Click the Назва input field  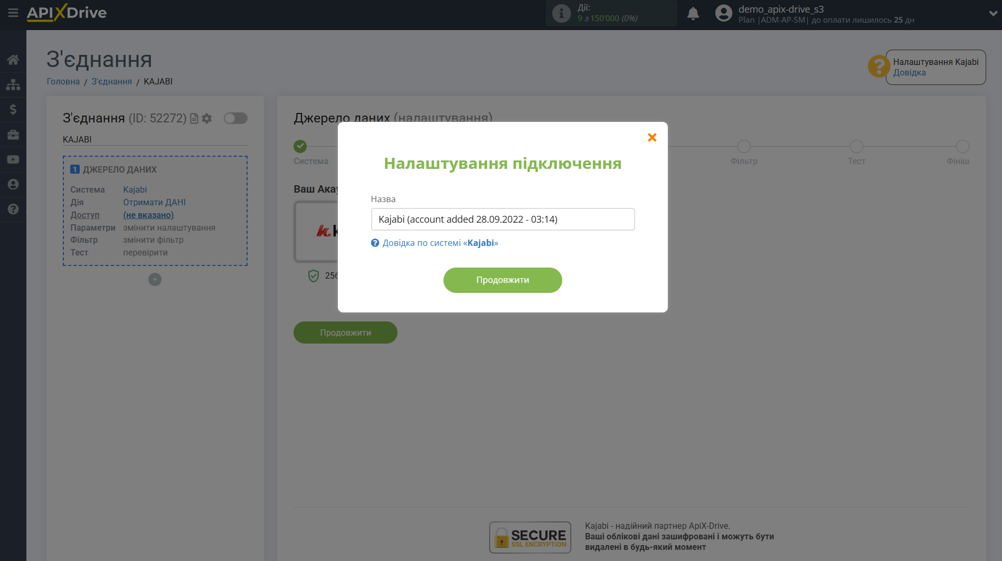(503, 219)
